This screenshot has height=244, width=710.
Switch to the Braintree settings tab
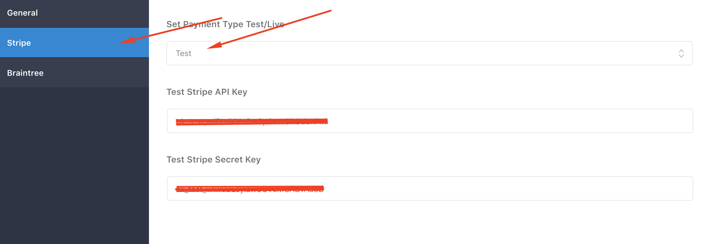pyautogui.click(x=26, y=73)
